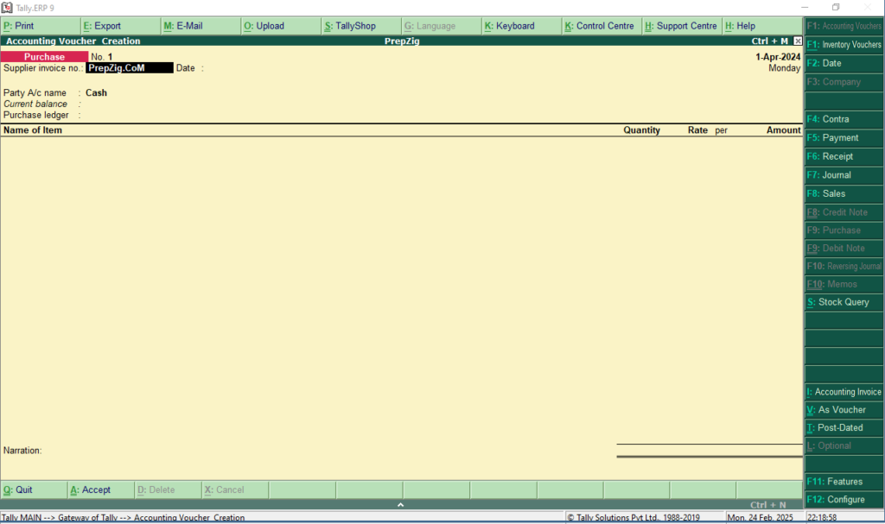Click the Narration label
This screenshot has width=885, height=524.
22,451
